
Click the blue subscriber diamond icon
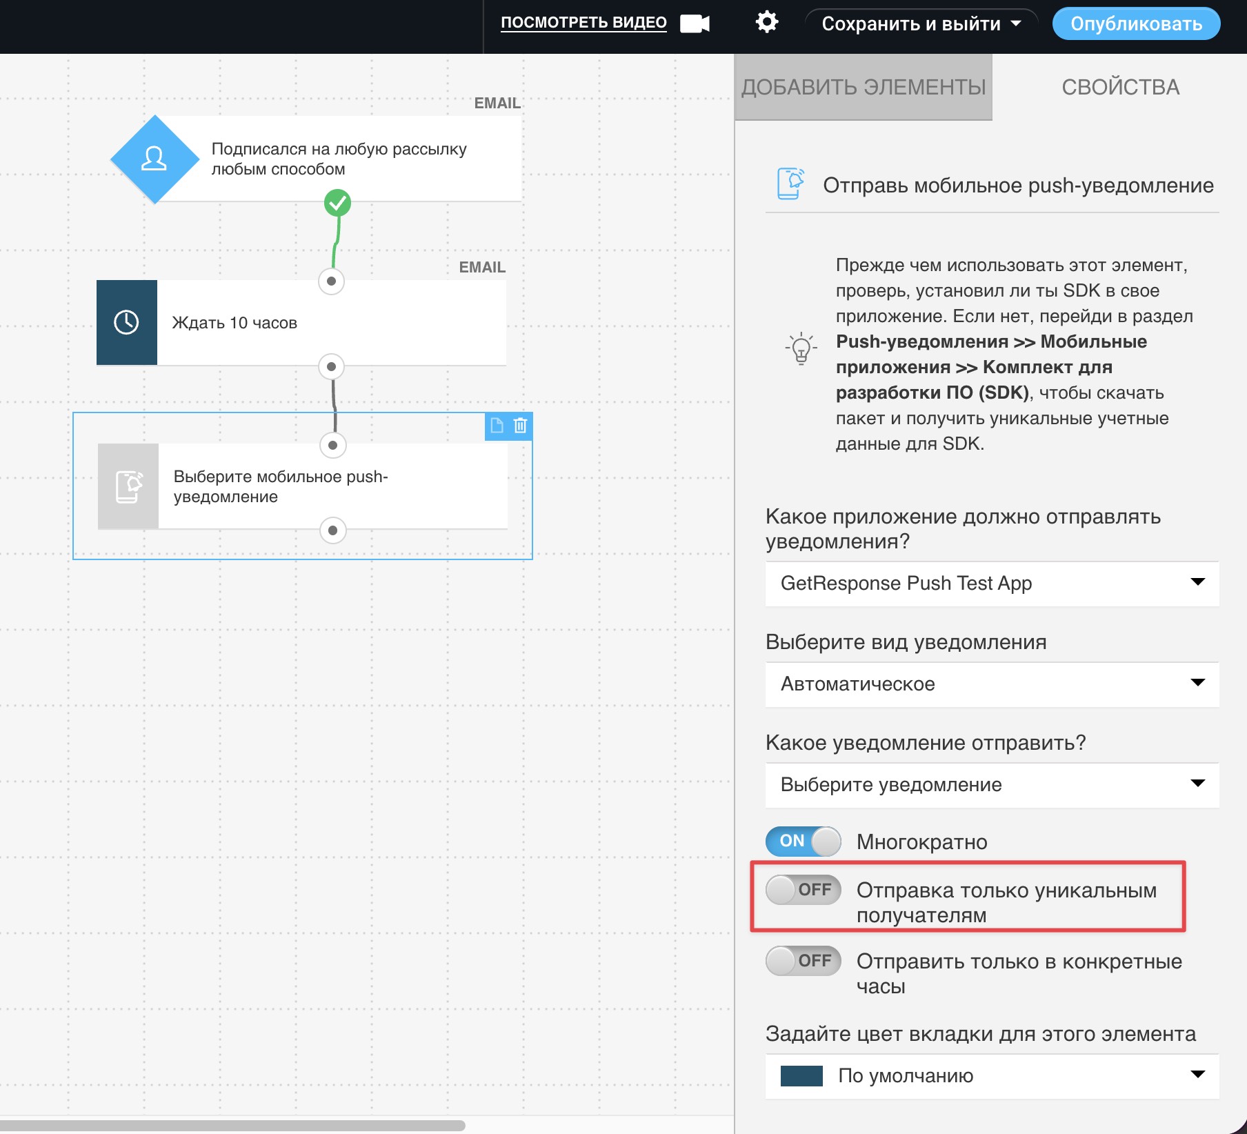point(154,159)
